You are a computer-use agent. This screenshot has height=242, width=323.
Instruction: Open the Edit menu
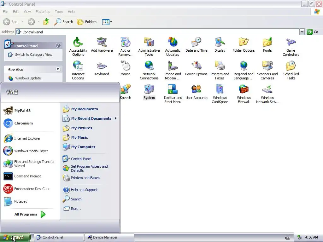coord(16,12)
